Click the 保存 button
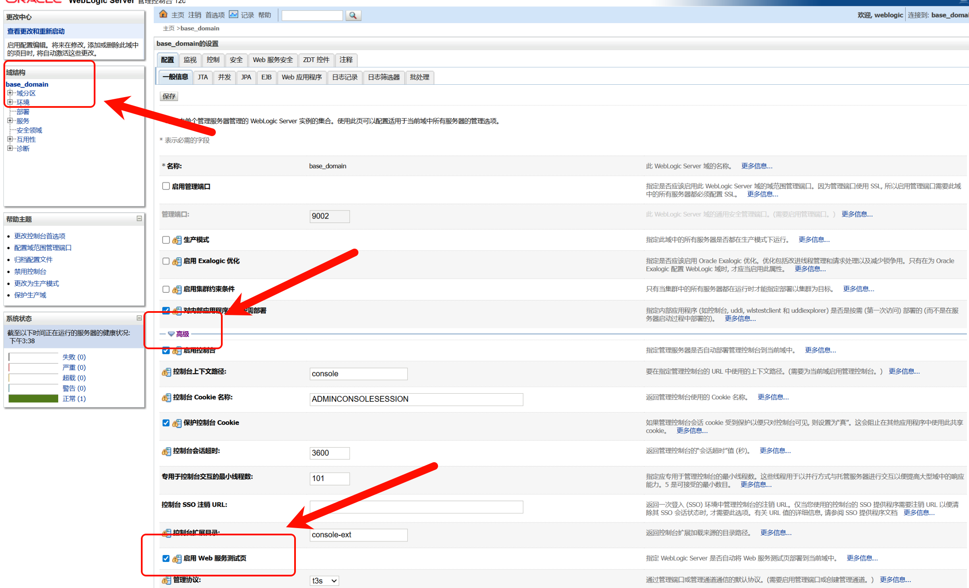 pos(169,96)
